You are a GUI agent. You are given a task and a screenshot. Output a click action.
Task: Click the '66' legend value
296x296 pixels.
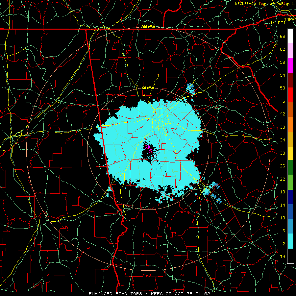[x=283, y=36]
